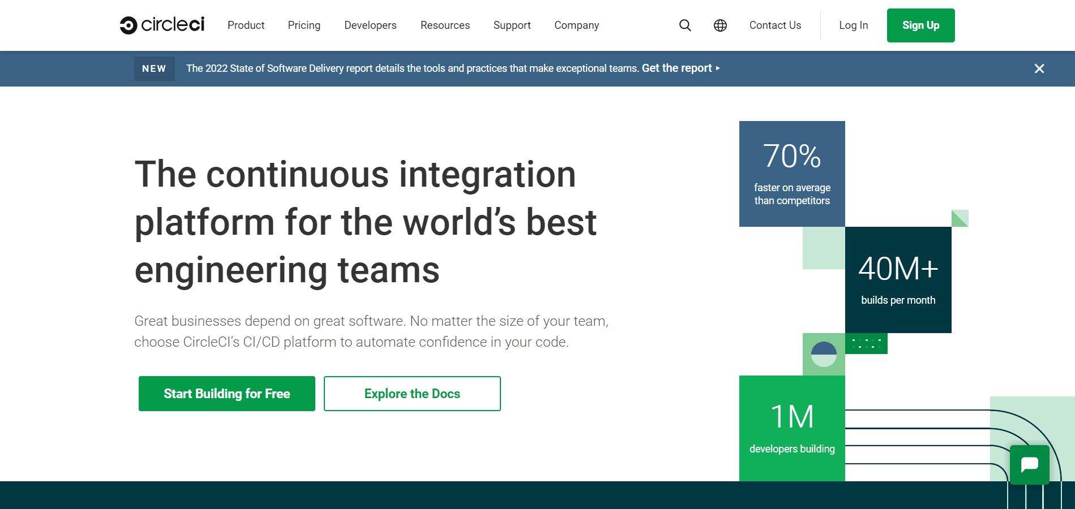Dismiss the report announcement banner
The height and width of the screenshot is (509, 1075).
click(x=1039, y=68)
